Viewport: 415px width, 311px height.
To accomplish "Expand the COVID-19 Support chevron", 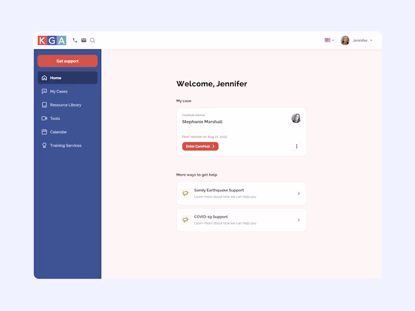I will [x=298, y=220].
